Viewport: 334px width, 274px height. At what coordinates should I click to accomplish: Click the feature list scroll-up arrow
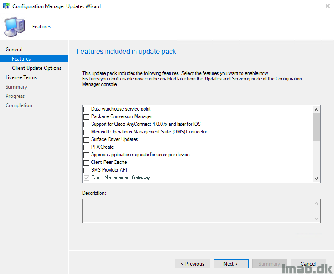pos(316,110)
